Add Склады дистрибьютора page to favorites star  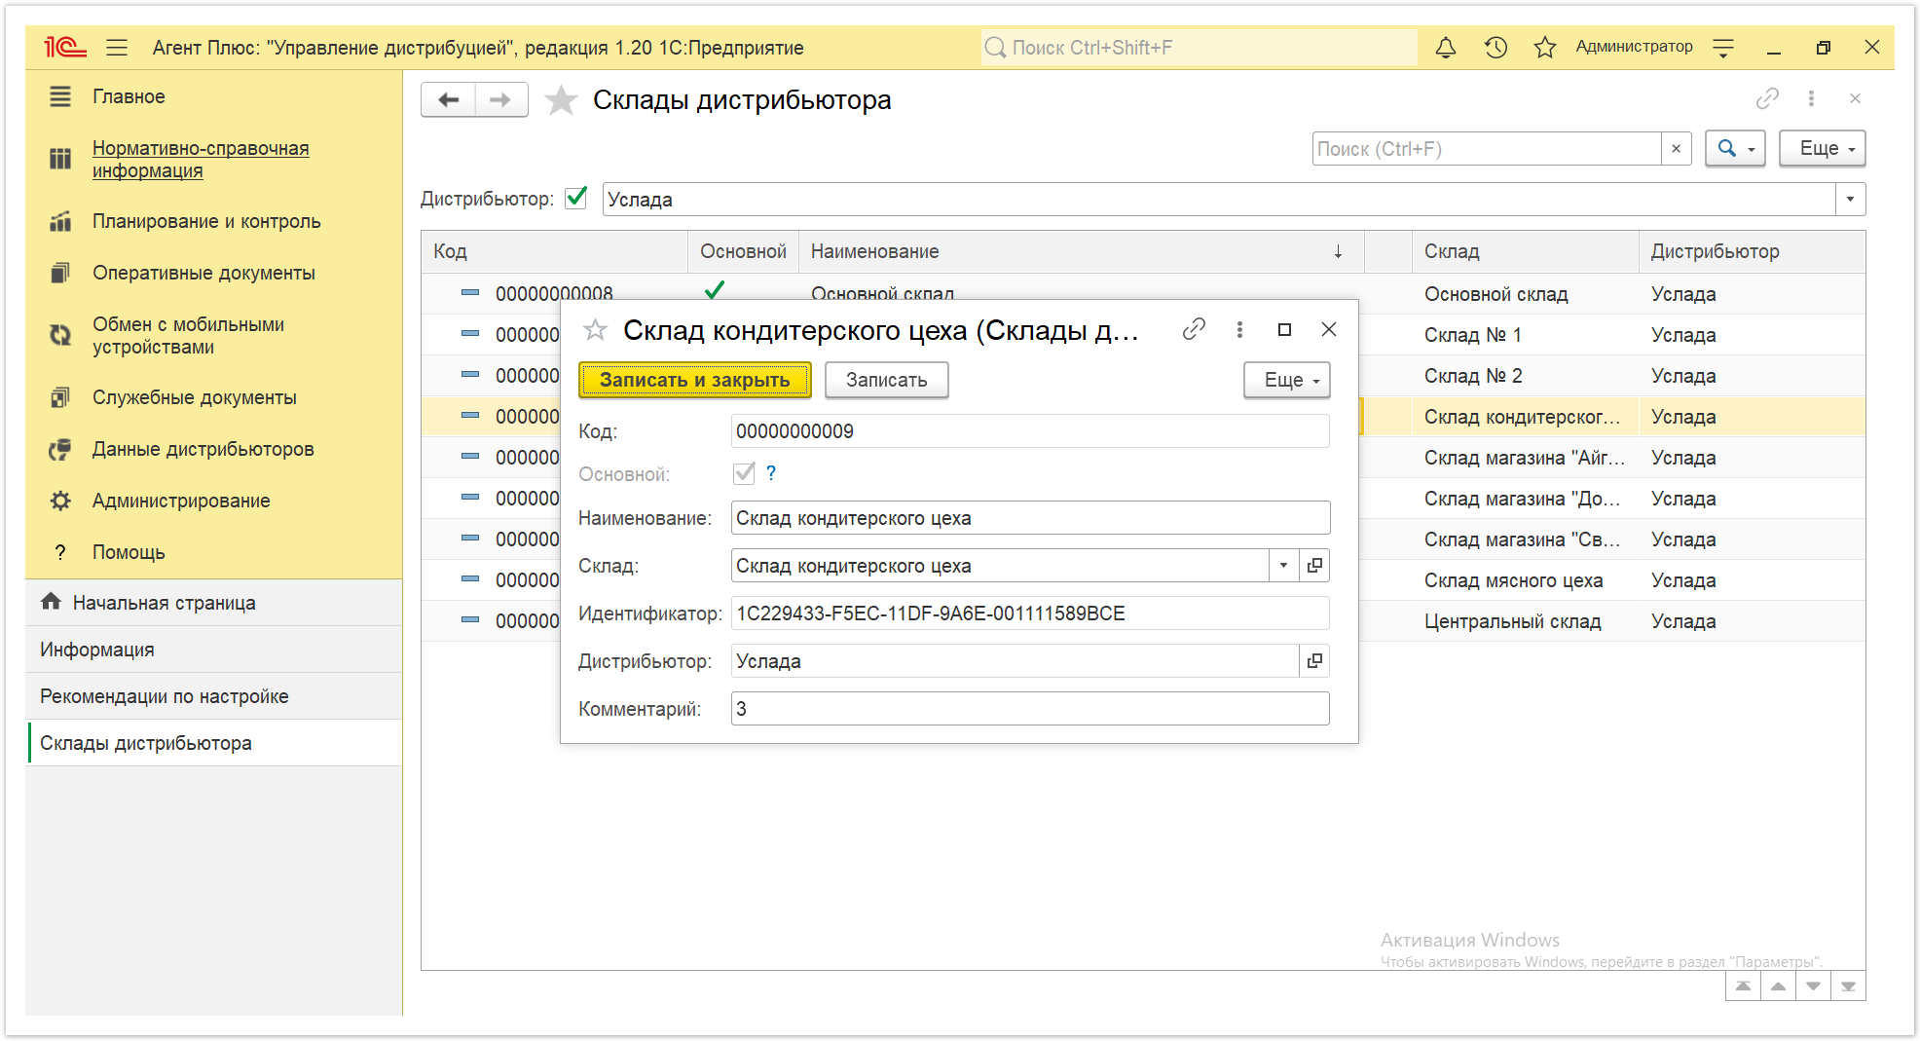coord(561,99)
